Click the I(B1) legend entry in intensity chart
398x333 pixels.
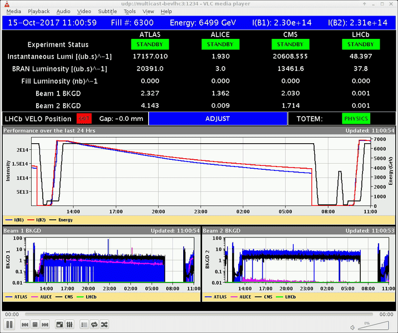pos(15,220)
